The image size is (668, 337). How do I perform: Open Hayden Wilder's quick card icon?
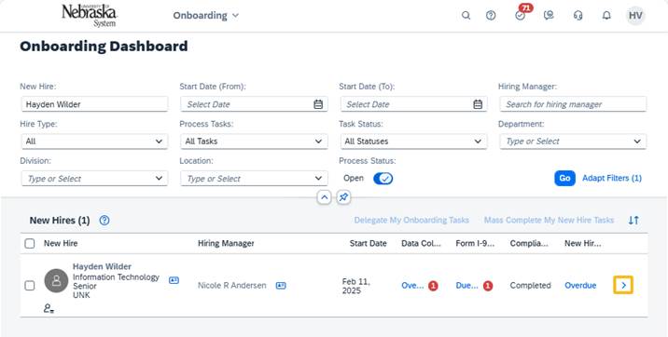click(x=174, y=280)
